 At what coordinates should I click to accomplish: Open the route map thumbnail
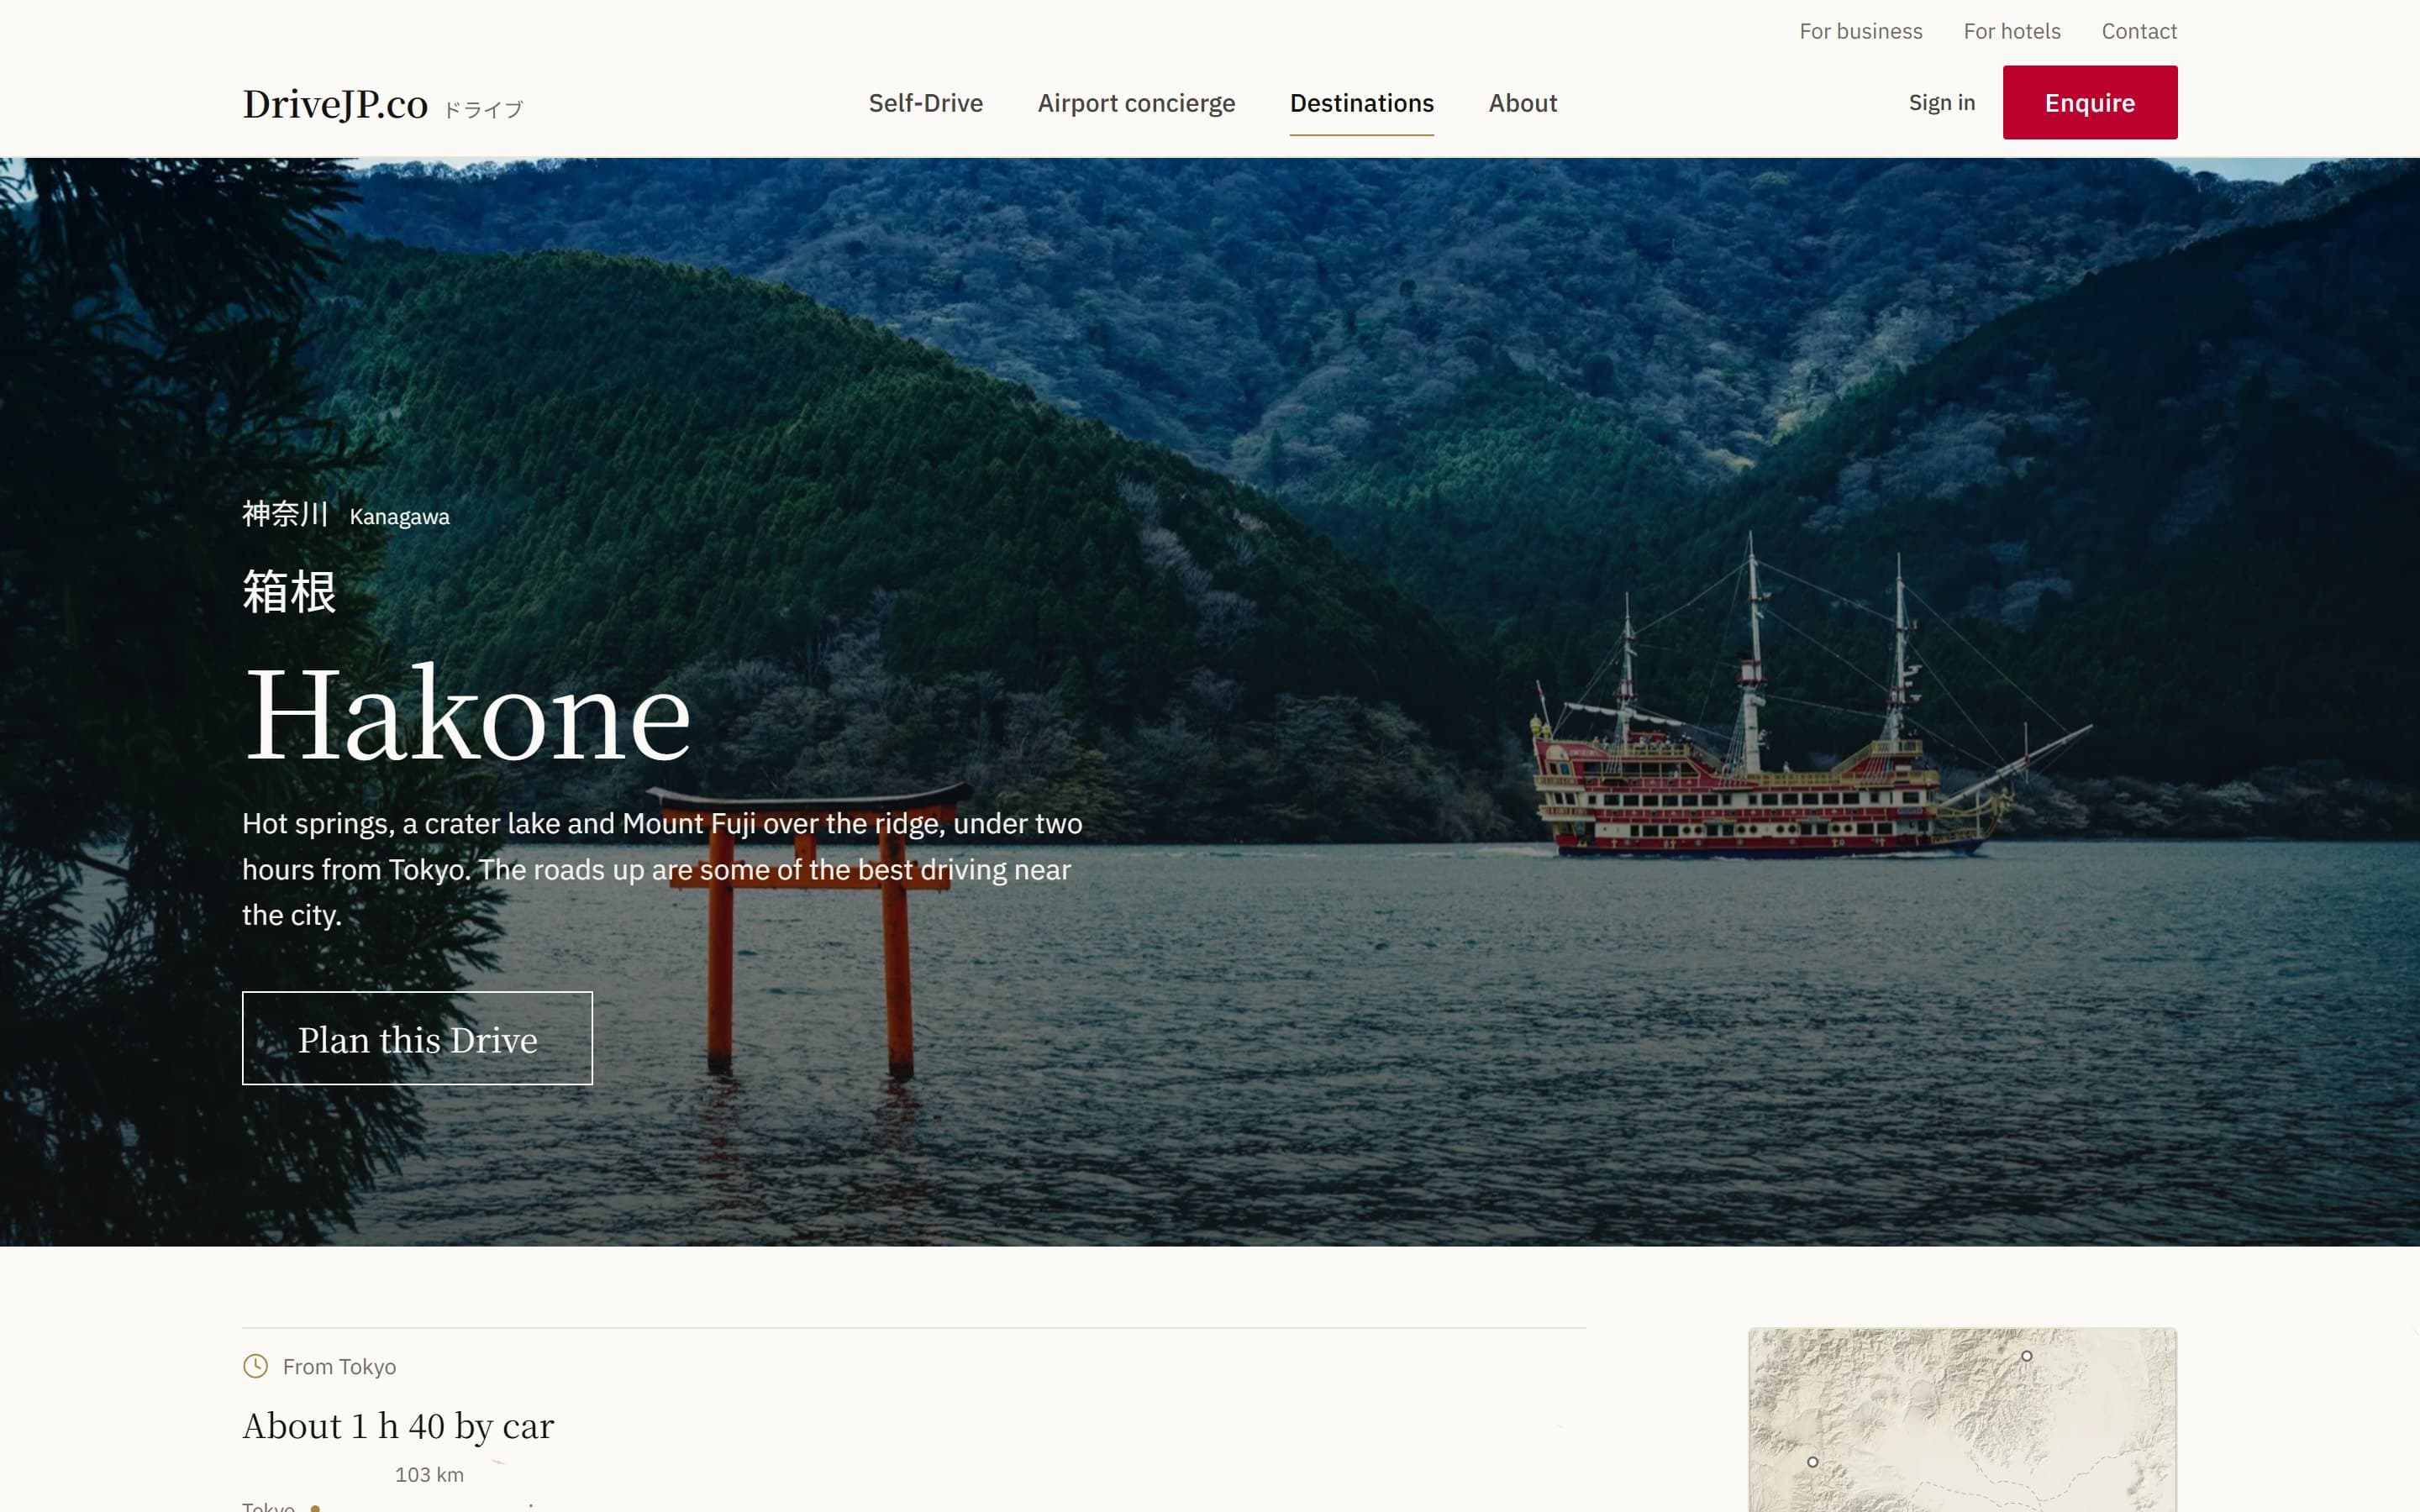[1962, 1420]
